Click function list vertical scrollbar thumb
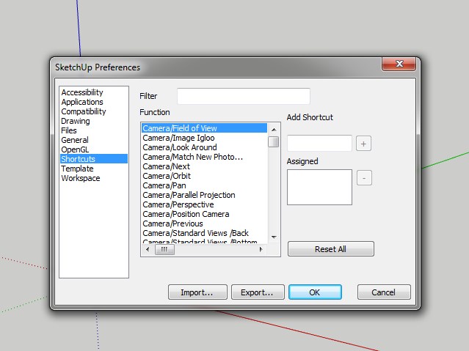 pyautogui.click(x=273, y=142)
